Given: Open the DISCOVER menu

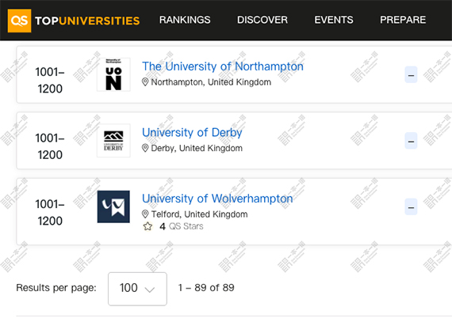Looking at the screenshot, I should click(262, 20).
